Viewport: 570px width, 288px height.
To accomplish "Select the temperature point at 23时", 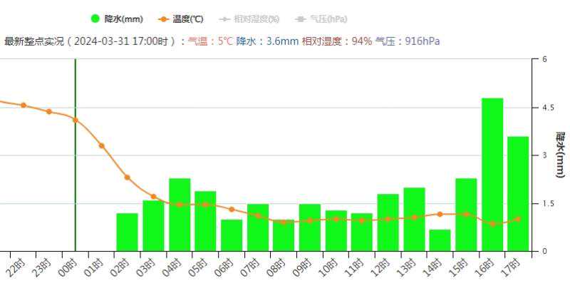I will click(49, 111).
